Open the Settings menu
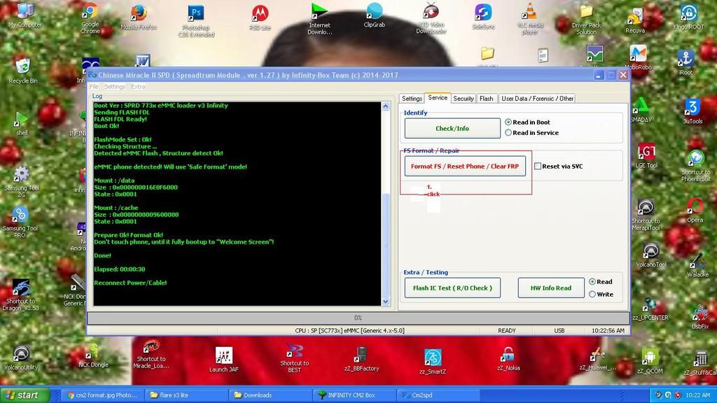 (x=114, y=87)
